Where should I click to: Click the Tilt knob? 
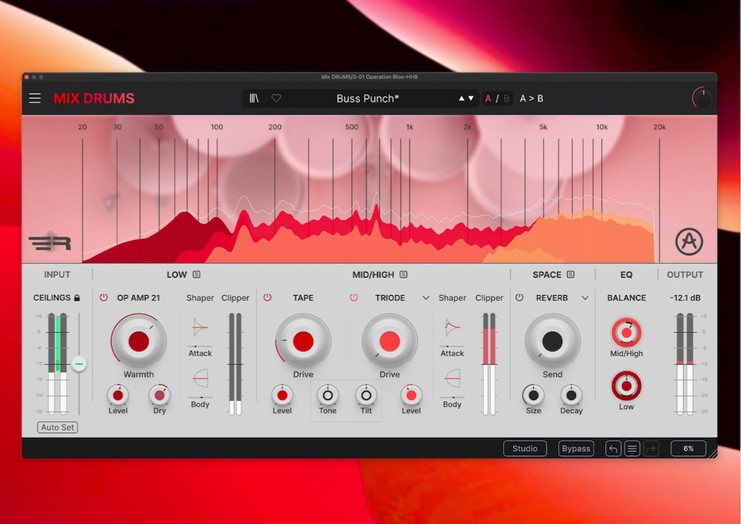pos(366,395)
